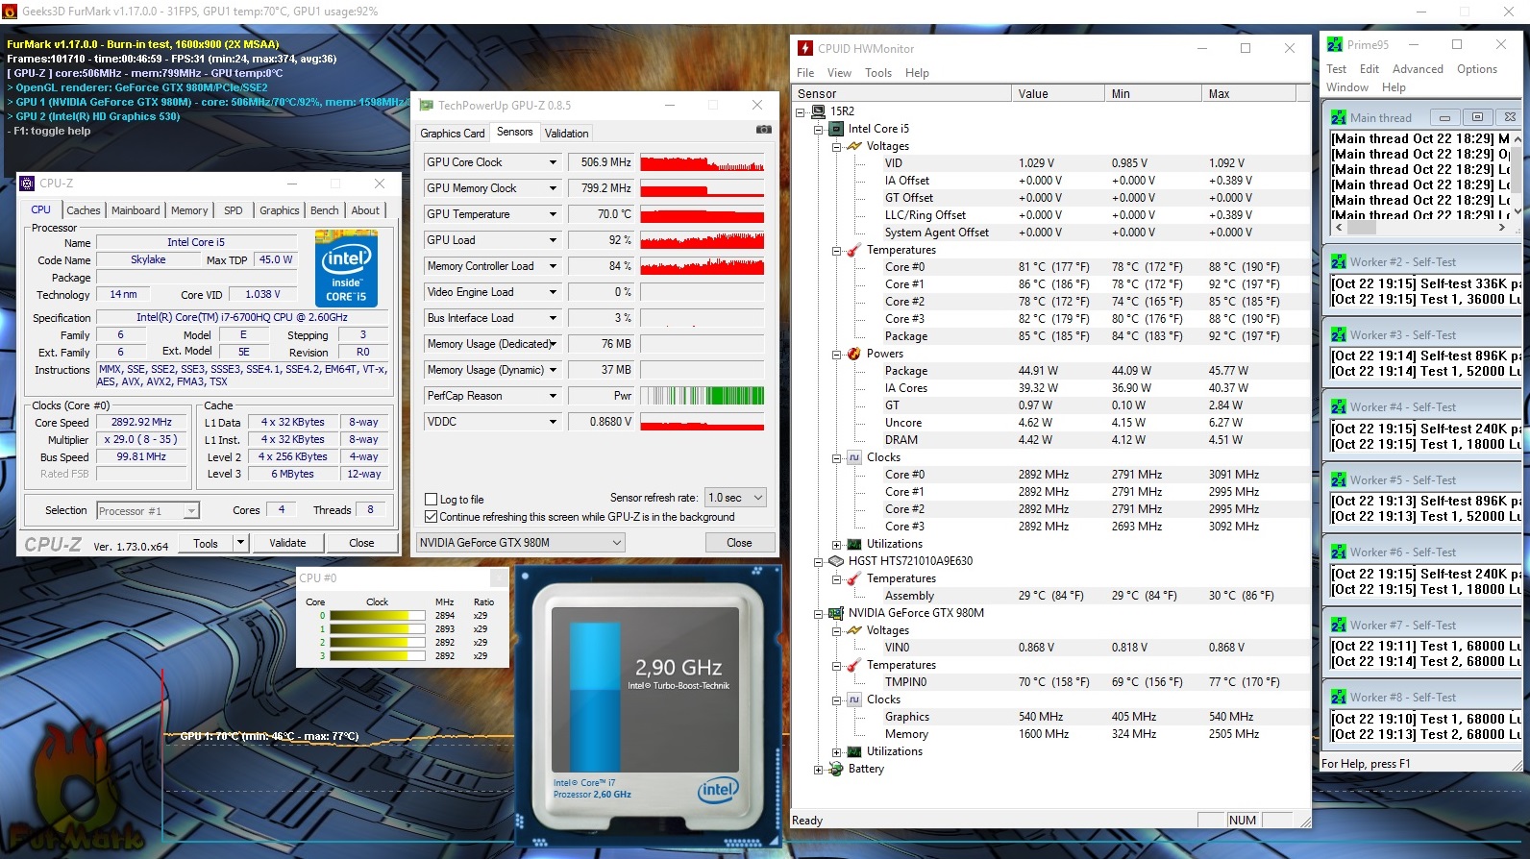Open the GPU Temperature sensor dropdown

click(553, 214)
